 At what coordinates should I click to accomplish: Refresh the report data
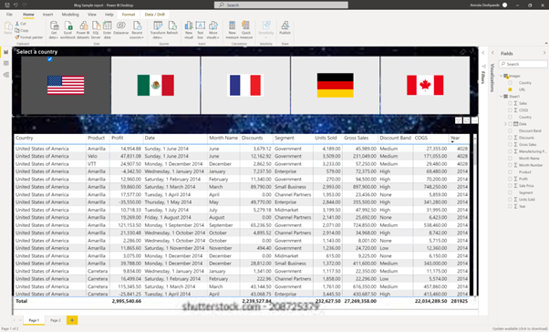pos(172,28)
